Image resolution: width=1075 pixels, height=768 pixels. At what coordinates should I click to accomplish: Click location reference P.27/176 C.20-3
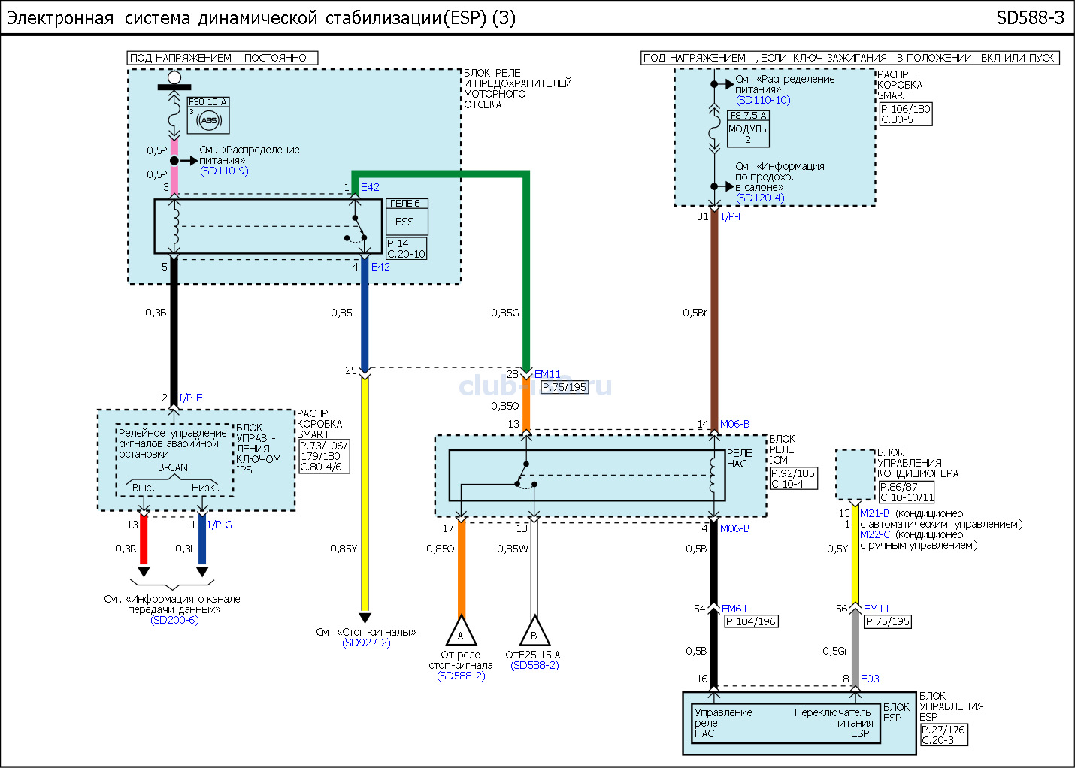(943, 735)
